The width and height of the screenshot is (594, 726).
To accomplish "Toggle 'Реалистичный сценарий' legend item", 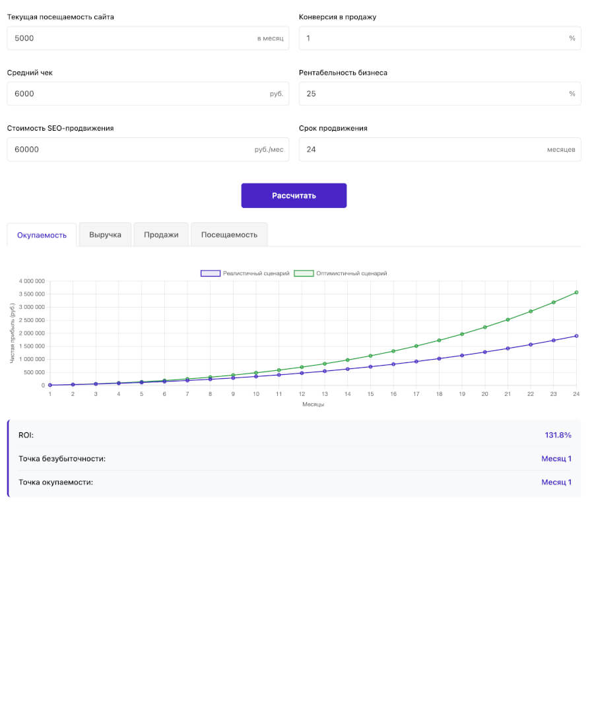I will coord(245,273).
